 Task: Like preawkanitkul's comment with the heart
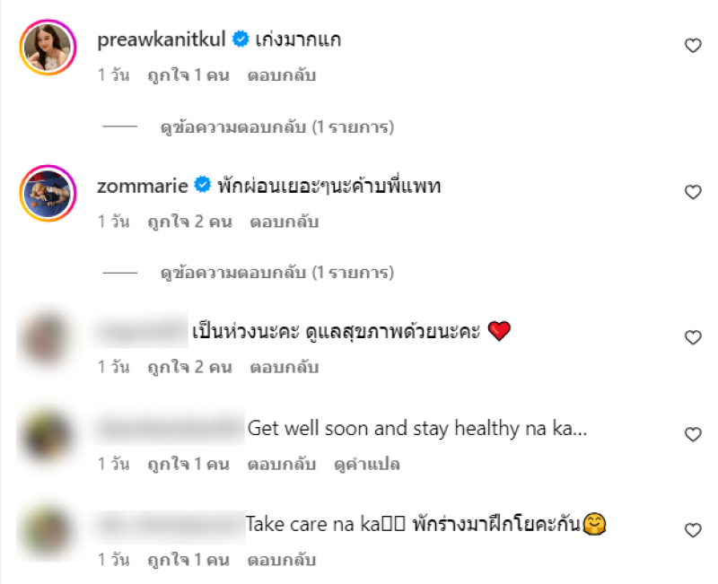pos(693,46)
